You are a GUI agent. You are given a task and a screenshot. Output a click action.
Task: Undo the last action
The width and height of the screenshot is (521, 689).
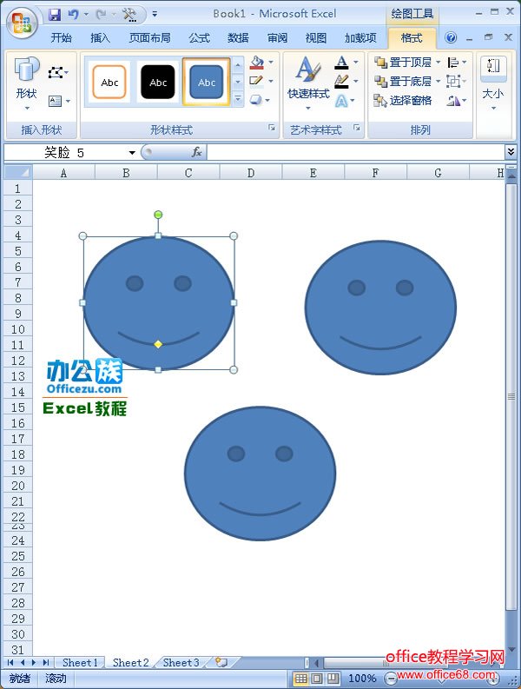(x=73, y=15)
